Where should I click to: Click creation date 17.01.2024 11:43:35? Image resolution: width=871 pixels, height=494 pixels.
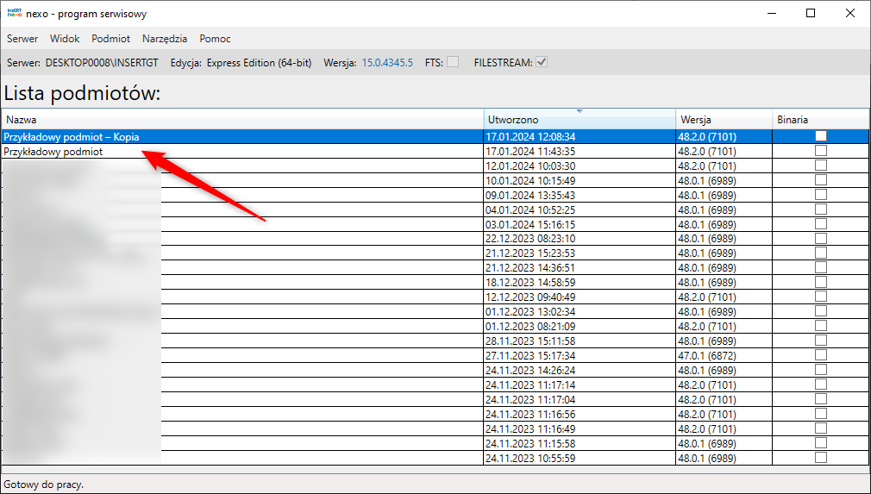point(530,152)
